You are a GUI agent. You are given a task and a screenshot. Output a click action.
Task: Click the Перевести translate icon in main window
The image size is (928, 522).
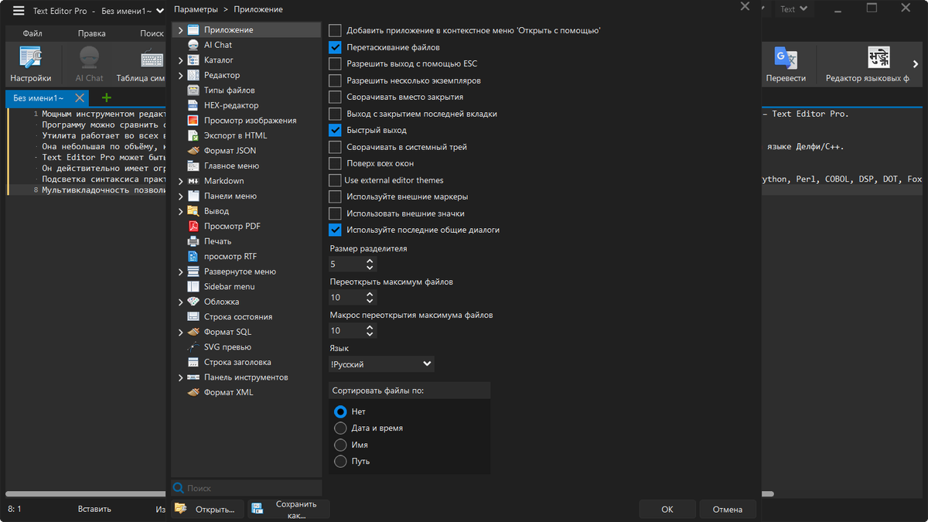[786, 57]
